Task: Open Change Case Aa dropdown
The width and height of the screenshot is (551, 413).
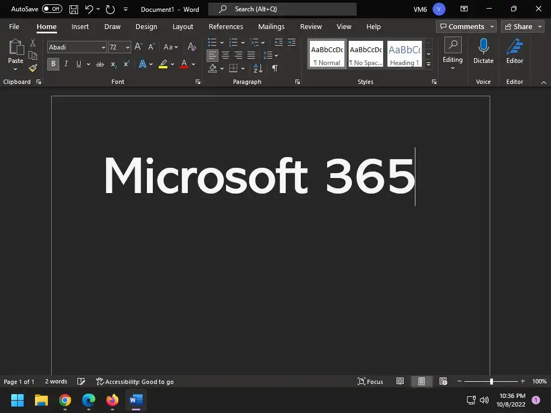Action: point(171,47)
